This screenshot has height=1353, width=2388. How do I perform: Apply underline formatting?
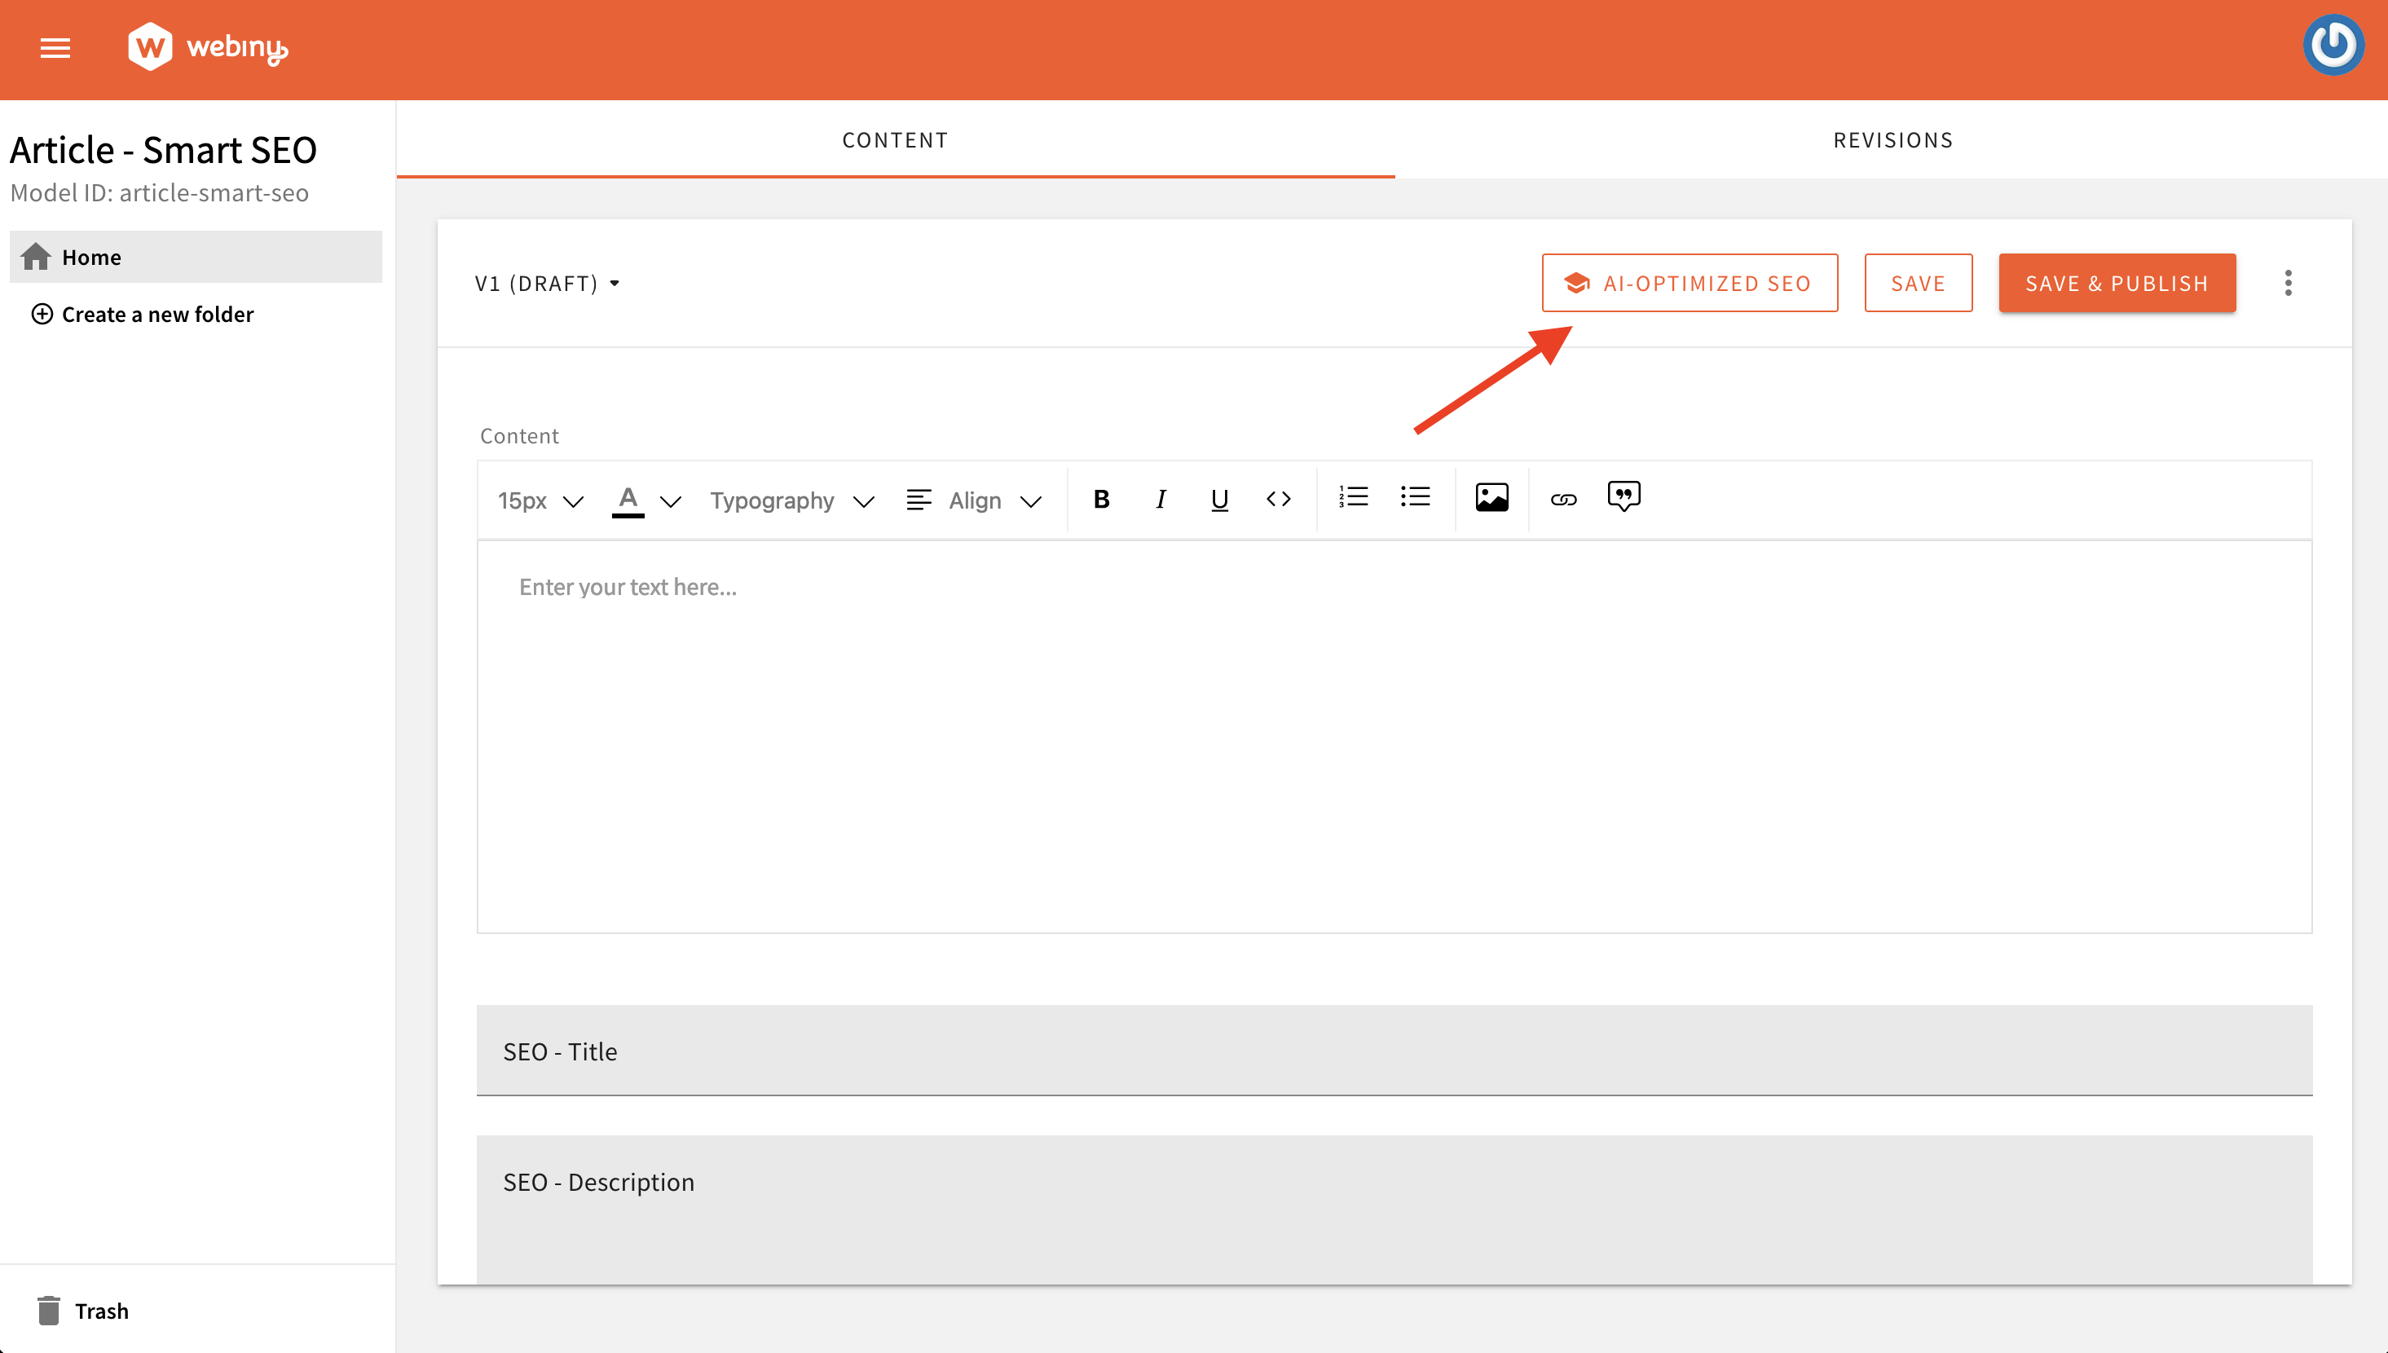1219,499
